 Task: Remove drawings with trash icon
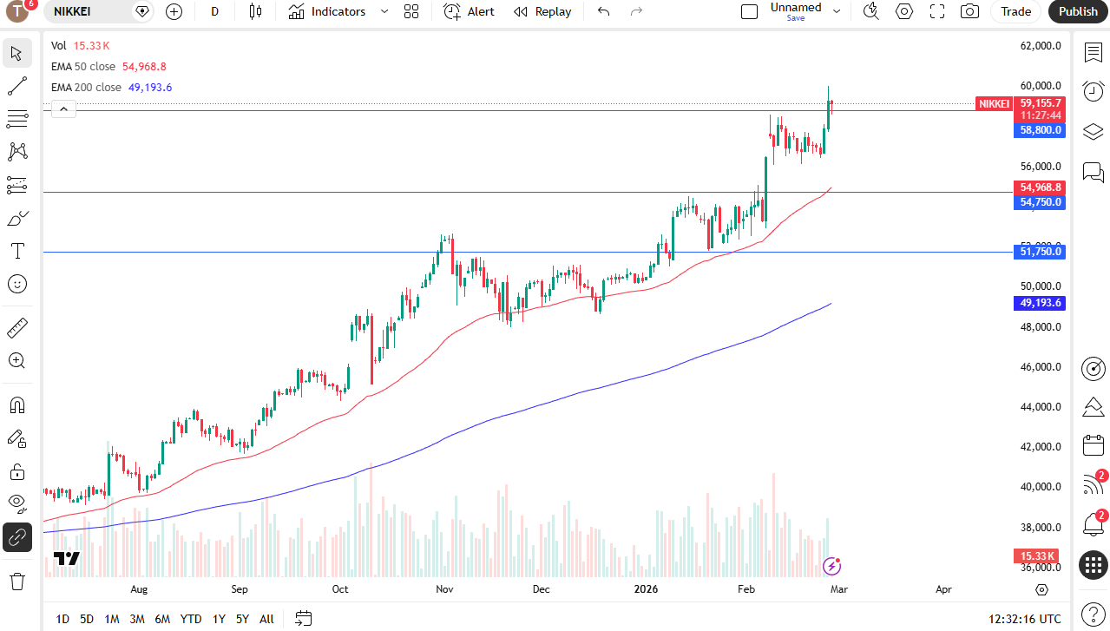(x=16, y=581)
